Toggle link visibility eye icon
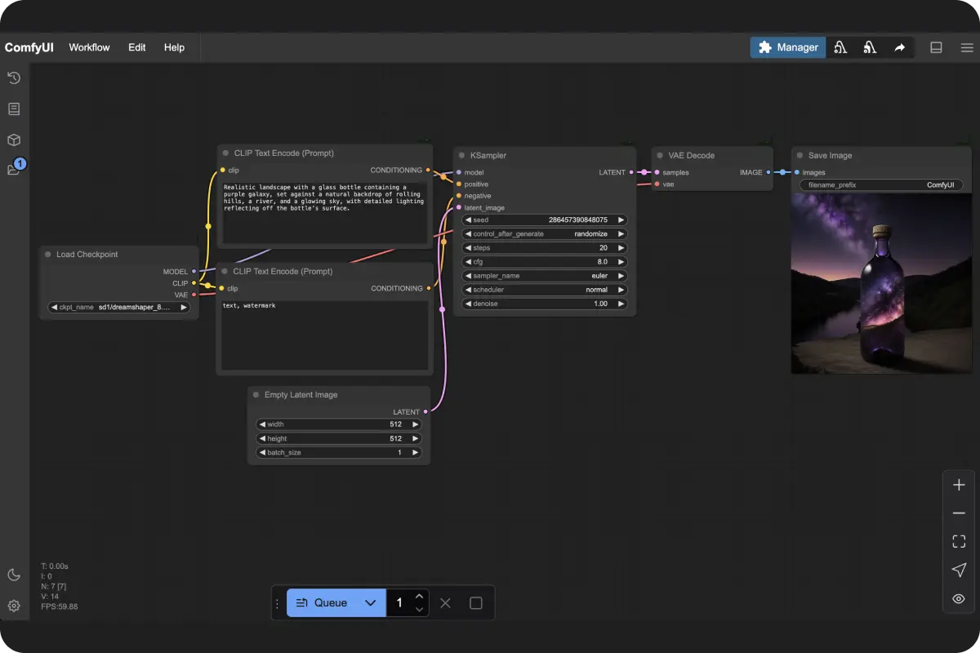 click(959, 598)
